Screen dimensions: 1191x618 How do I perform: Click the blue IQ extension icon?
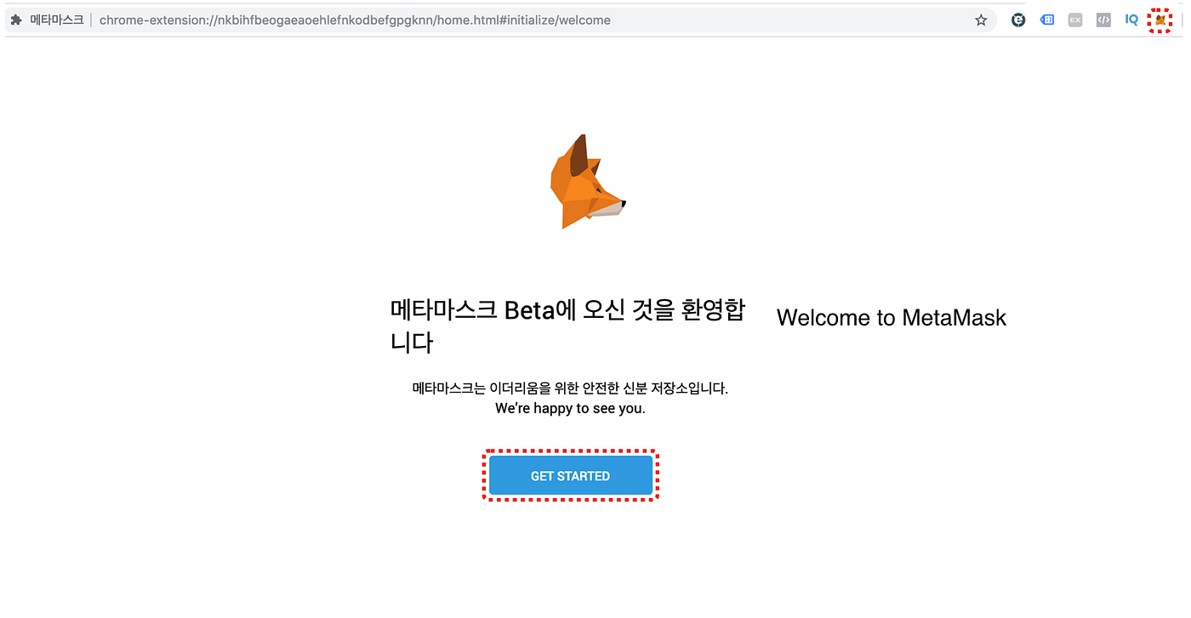coord(1131,20)
